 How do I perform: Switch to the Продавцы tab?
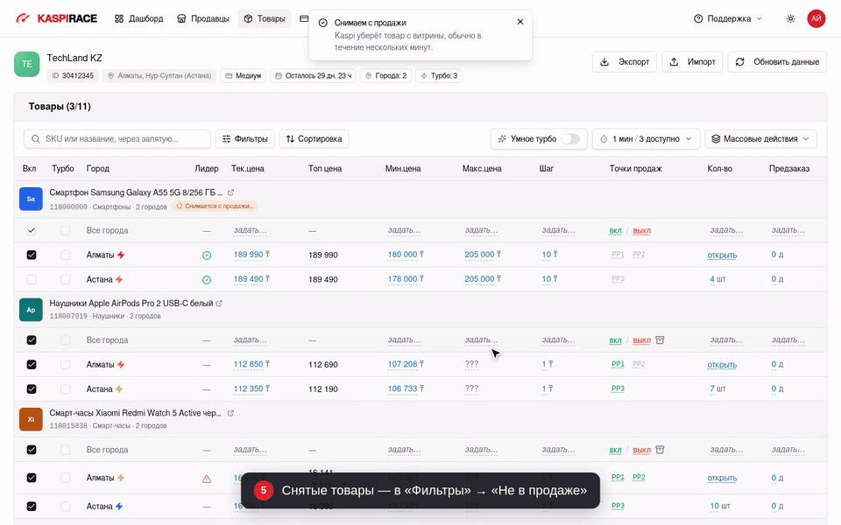tap(203, 18)
